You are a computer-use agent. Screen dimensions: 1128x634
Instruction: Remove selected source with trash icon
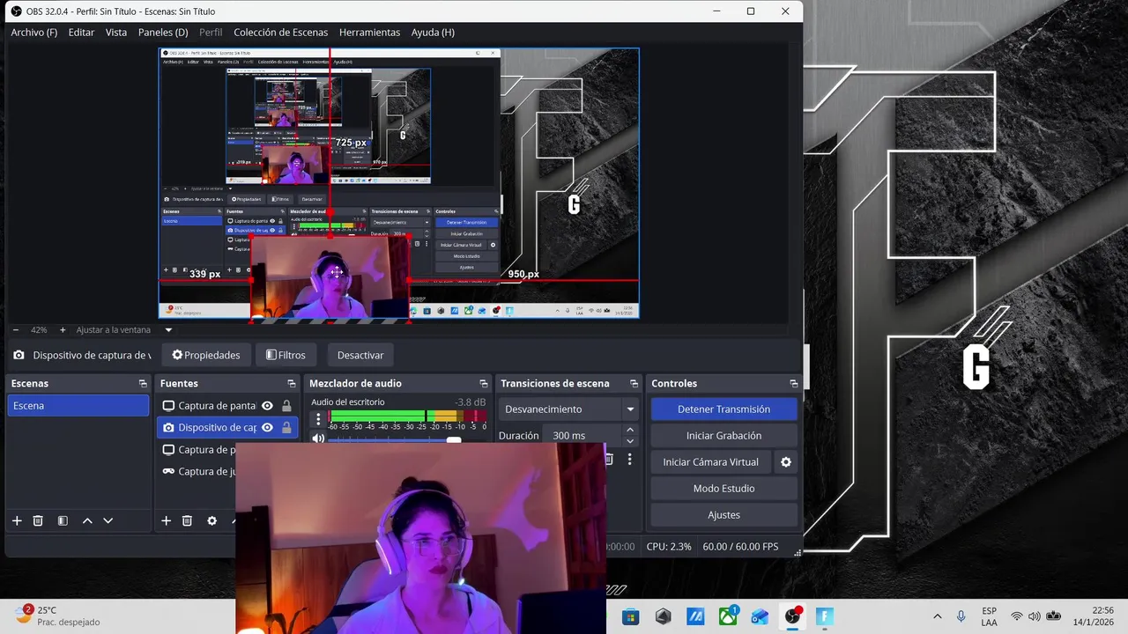187,520
